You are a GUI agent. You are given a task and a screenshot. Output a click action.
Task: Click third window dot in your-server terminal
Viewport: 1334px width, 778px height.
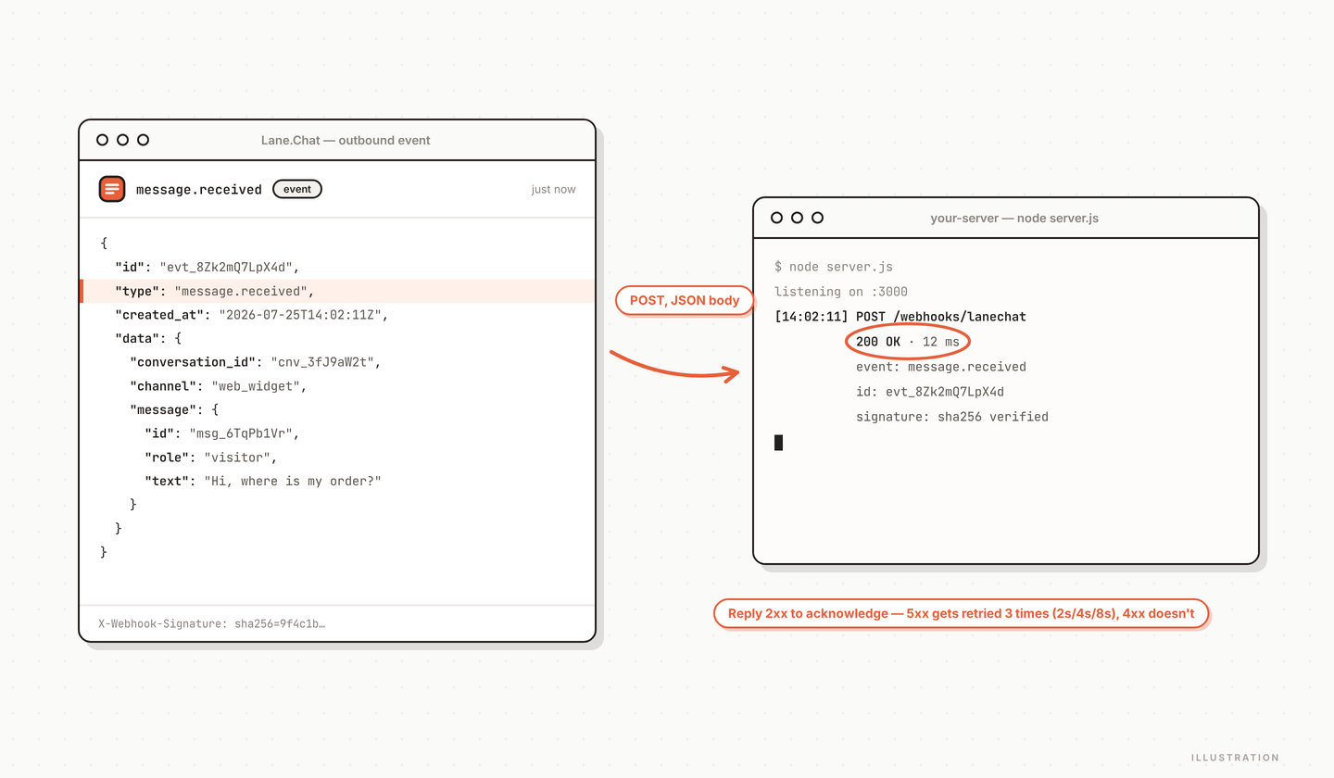tap(817, 218)
